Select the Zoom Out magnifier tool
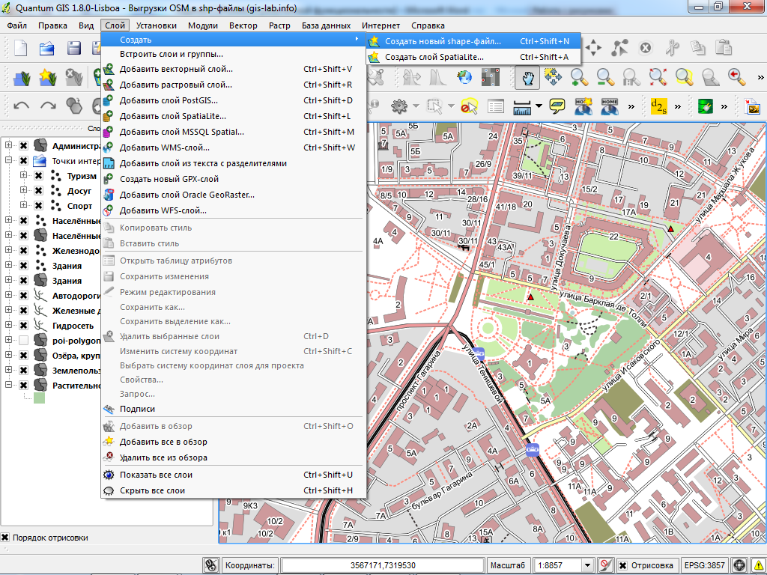The image size is (767, 575). [605, 77]
